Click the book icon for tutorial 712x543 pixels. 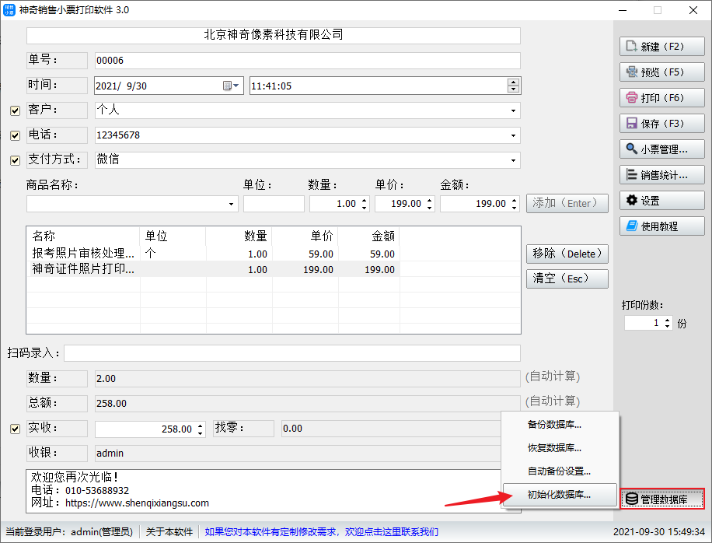(632, 226)
